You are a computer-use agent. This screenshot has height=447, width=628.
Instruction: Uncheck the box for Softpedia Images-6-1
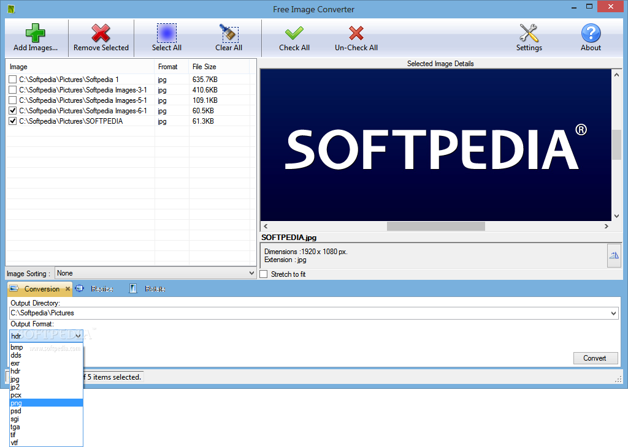(13, 111)
